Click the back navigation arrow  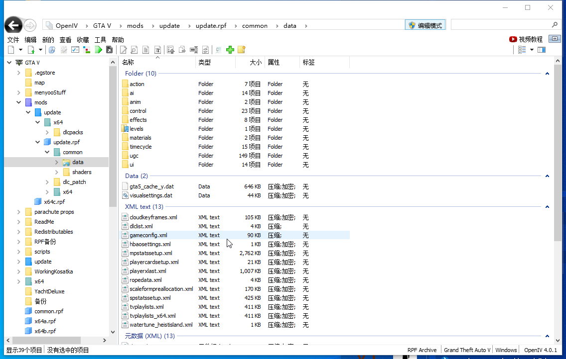point(13,25)
